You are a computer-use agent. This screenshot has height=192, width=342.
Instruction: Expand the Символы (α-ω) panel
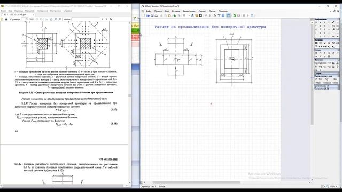[326, 86]
